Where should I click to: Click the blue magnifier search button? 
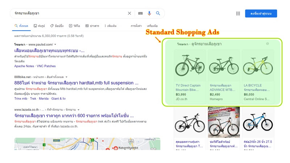pyautogui.click(x=158, y=13)
